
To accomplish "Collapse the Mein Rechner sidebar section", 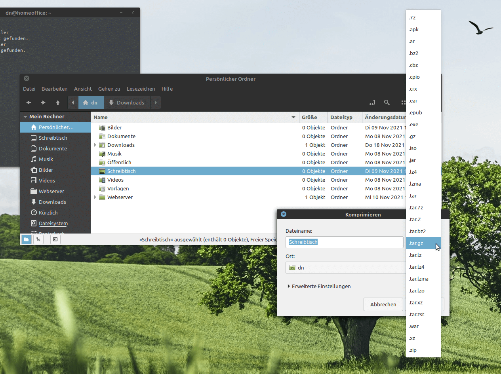I will [x=25, y=117].
